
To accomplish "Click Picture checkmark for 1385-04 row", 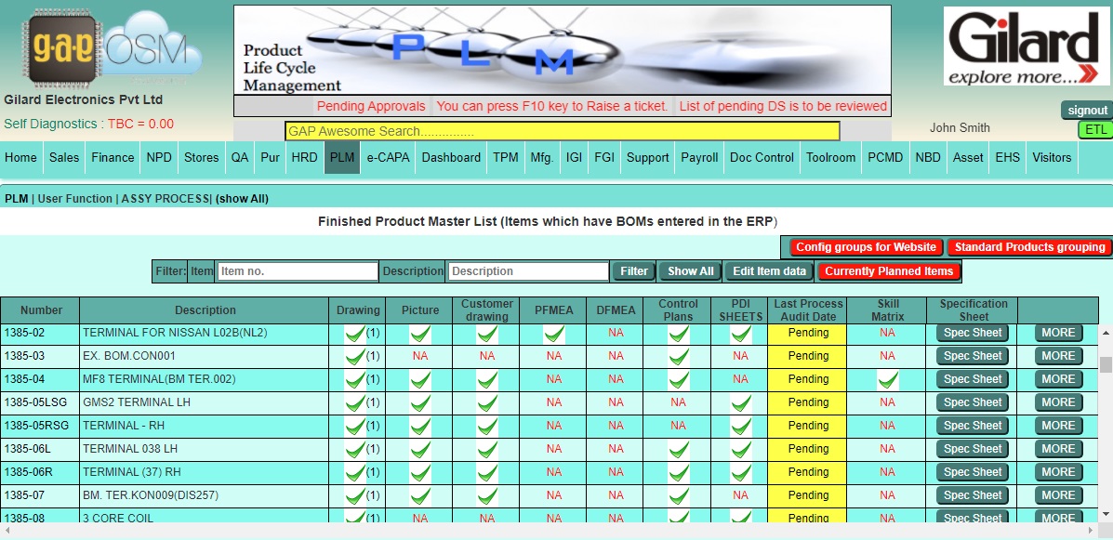I will pyautogui.click(x=420, y=379).
